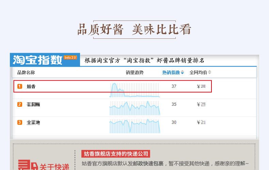This screenshot has width=269, height=170.
Task: Click the 品牌名称 column header
Action: (26, 72)
